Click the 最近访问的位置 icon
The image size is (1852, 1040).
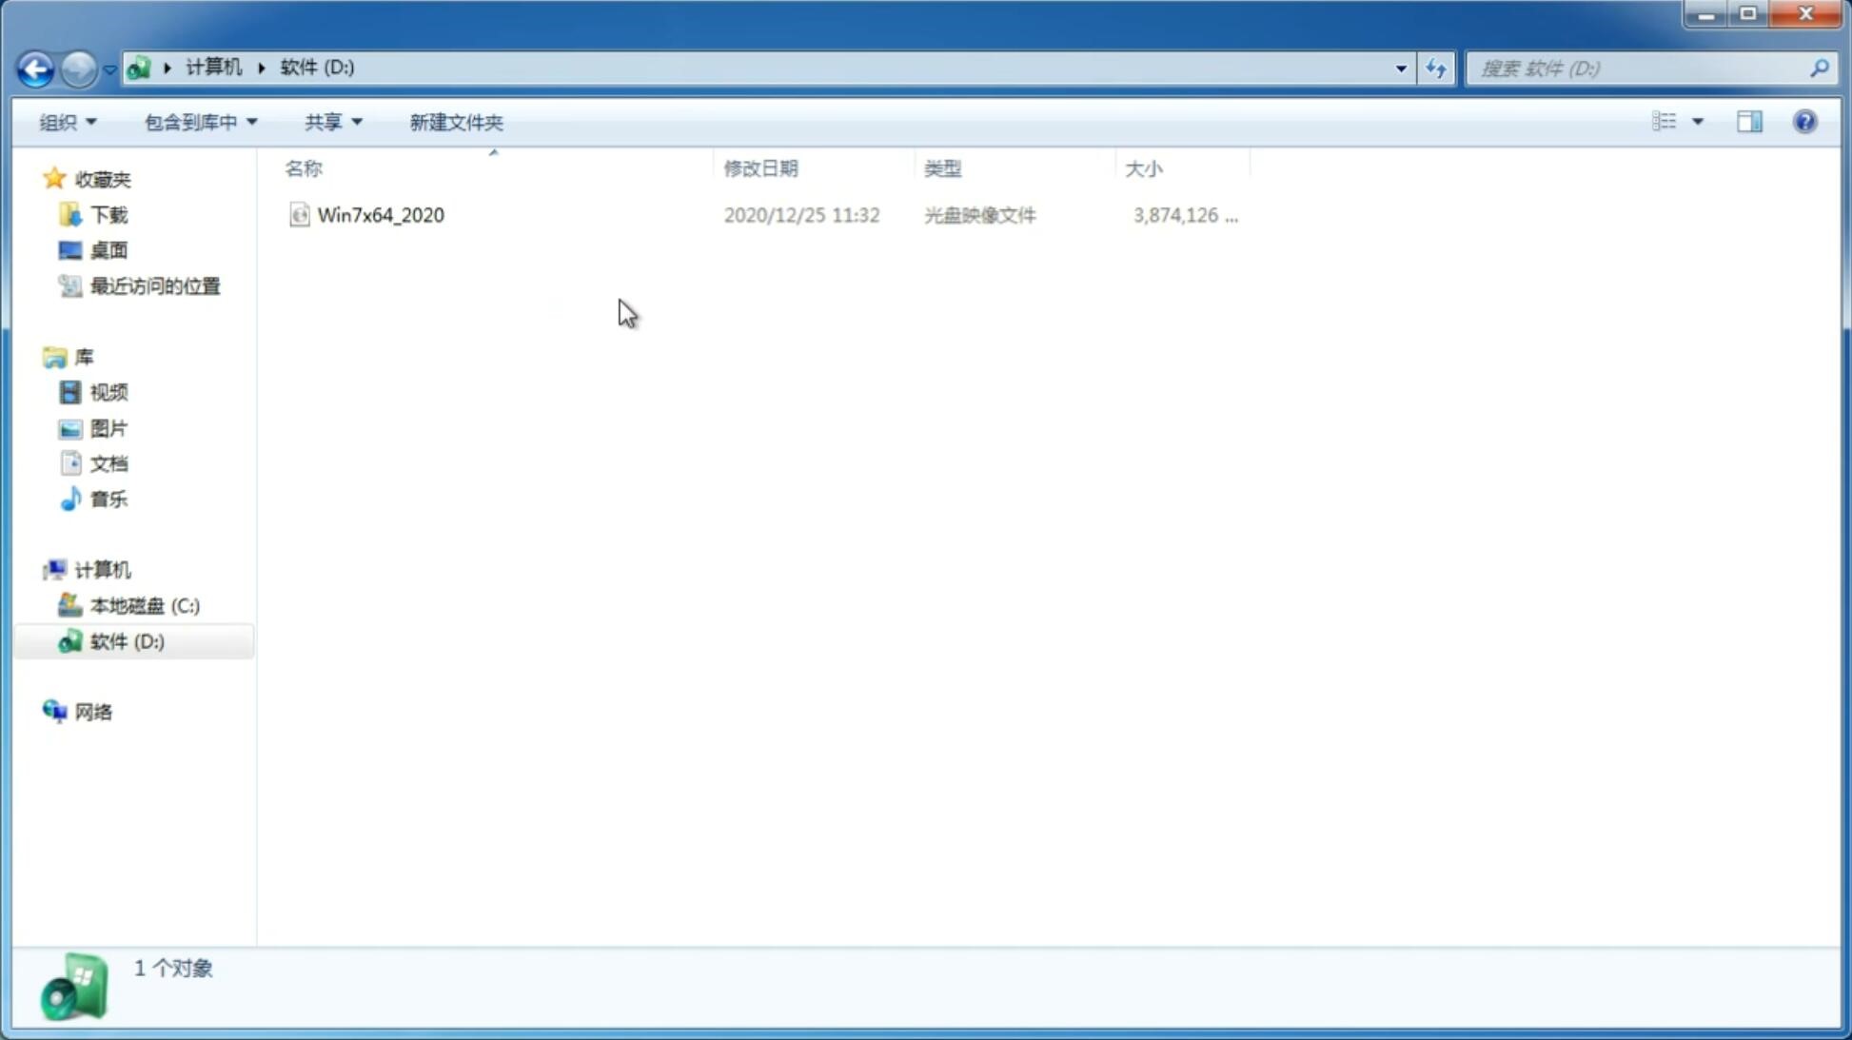pos(70,286)
